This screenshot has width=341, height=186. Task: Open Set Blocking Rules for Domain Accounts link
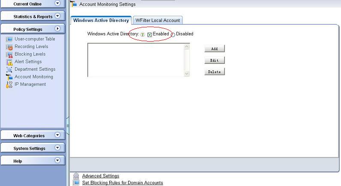tap(123, 183)
